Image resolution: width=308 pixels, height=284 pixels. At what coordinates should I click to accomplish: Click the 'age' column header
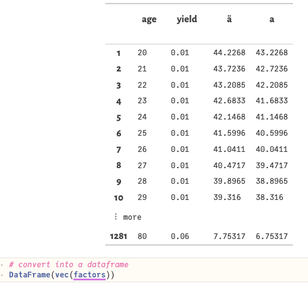[149, 19]
